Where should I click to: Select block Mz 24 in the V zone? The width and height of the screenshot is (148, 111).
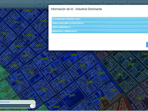click(119, 74)
